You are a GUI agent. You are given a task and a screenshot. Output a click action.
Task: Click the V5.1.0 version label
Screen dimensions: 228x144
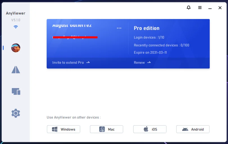[x=16, y=20]
